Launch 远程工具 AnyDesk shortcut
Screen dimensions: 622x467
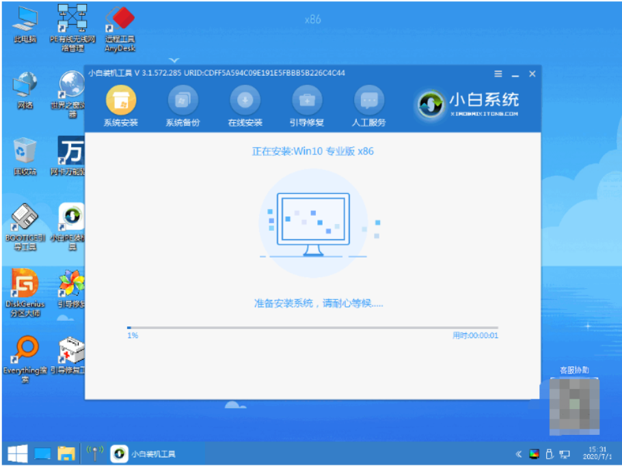point(120,29)
